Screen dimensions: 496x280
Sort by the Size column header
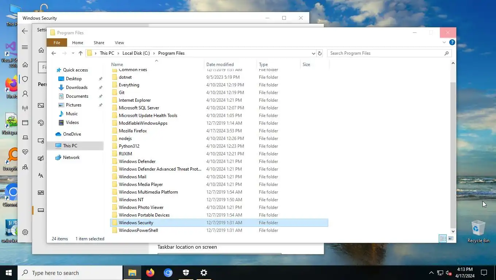tap(315, 65)
